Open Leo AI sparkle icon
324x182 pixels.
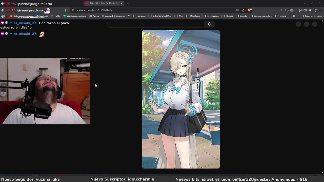click(x=310, y=10)
